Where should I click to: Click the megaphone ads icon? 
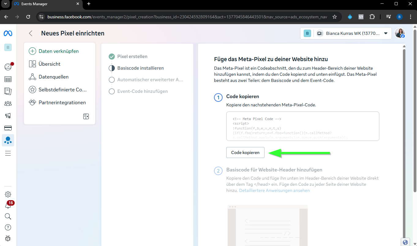(x=8, y=116)
